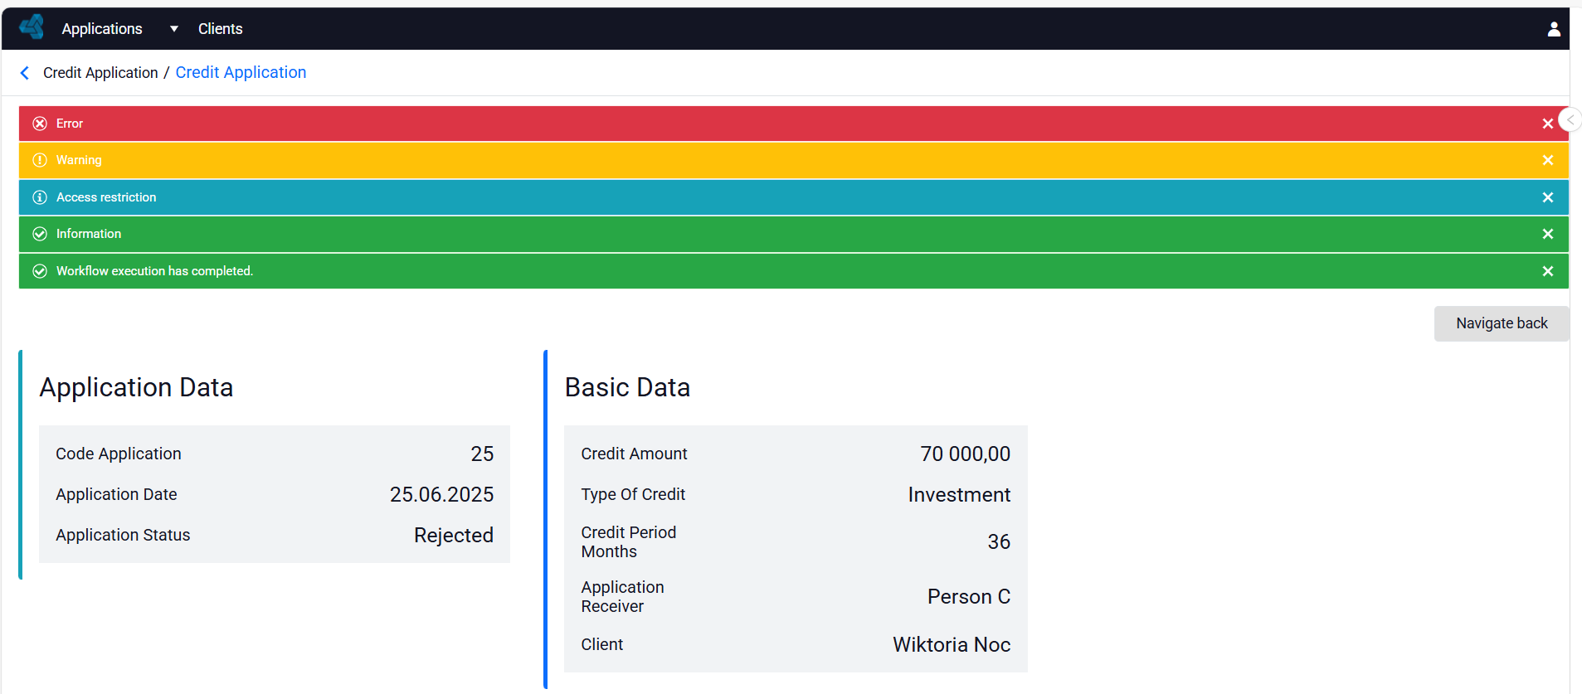Open the first Credit Application breadcrumb
This screenshot has width=1582, height=694.
tap(100, 73)
